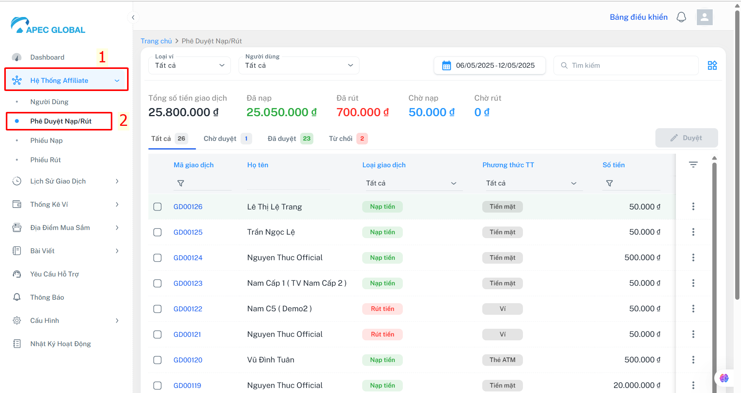Expand the Người dùng dropdown
741x393 pixels.
pos(299,65)
